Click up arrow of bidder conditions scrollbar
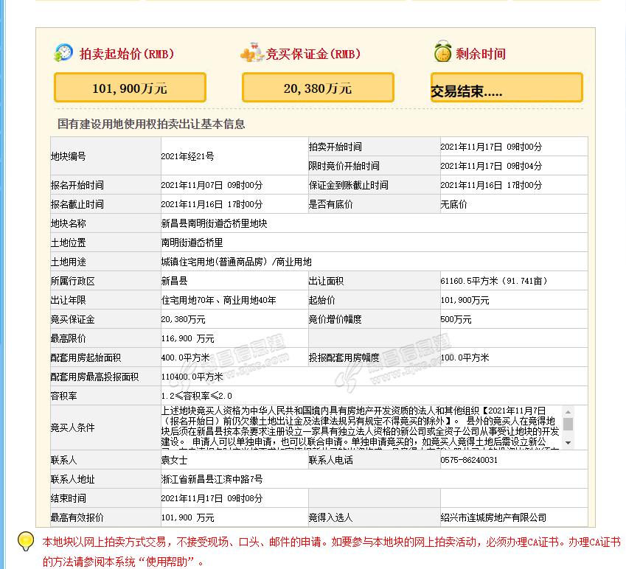Viewport: 626px width, 569px height. click(x=568, y=411)
